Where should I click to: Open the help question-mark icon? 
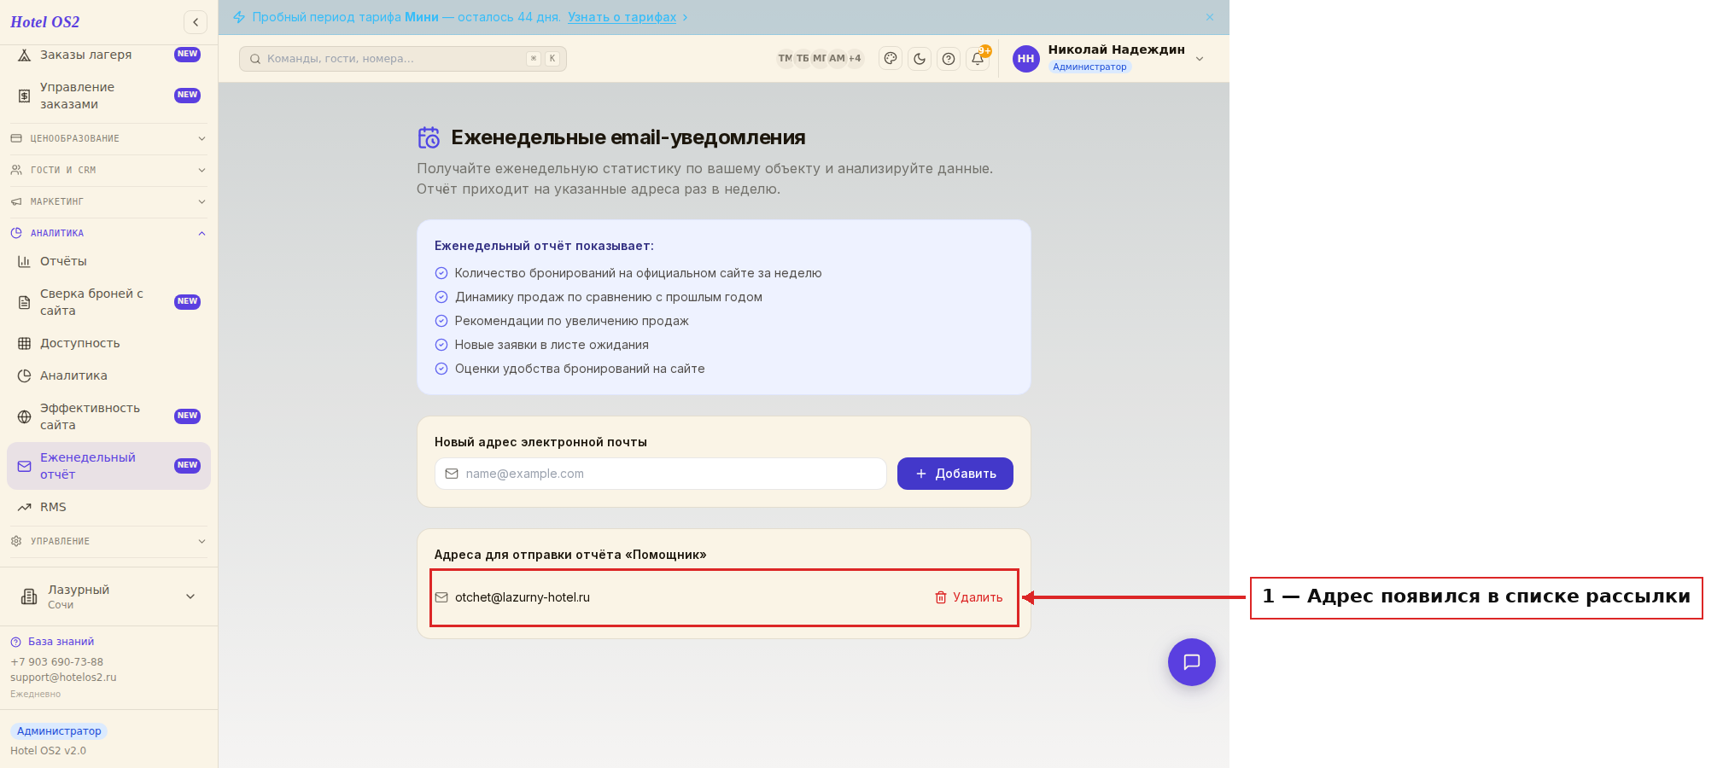[x=949, y=59]
